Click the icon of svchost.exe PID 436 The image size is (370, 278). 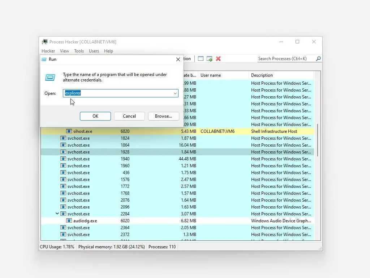pos(63,172)
